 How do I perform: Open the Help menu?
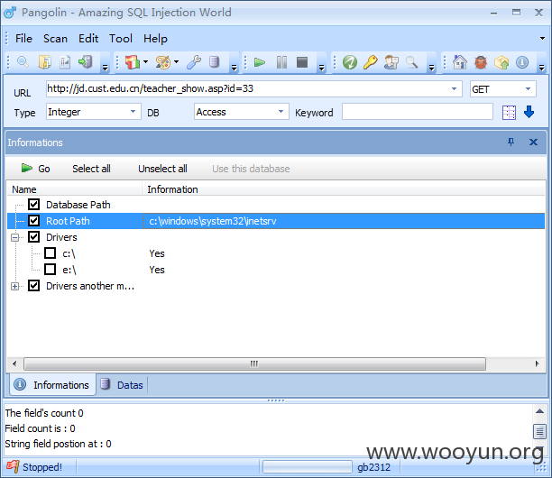(x=155, y=39)
